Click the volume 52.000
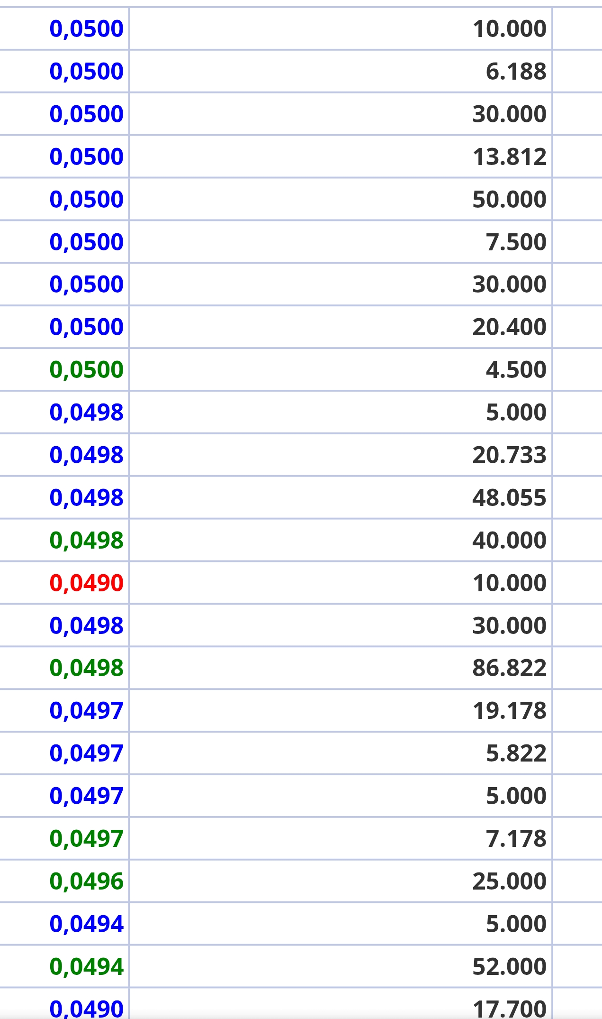Image resolution: width=602 pixels, height=1019 pixels. tap(509, 967)
